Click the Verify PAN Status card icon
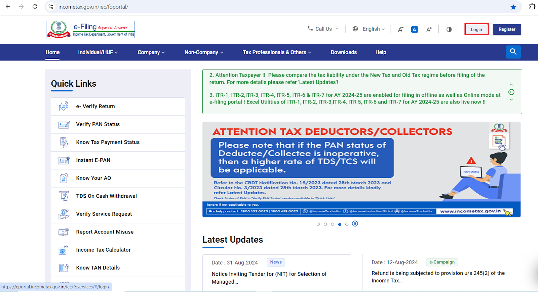This screenshot has height=292, width=538. coord(64,125)
